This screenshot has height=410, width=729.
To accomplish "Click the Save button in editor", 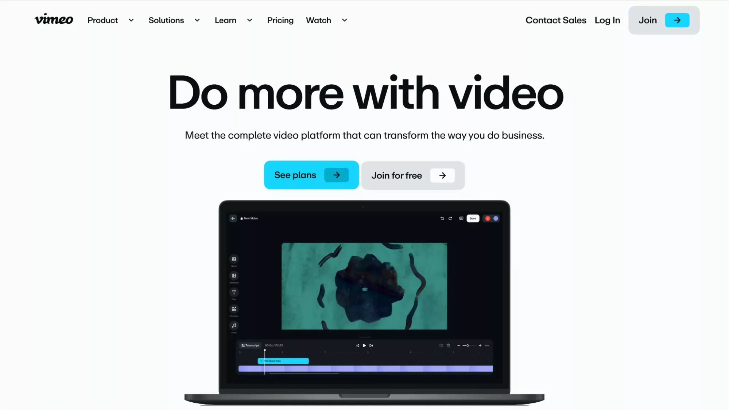I will coord(473,218).
